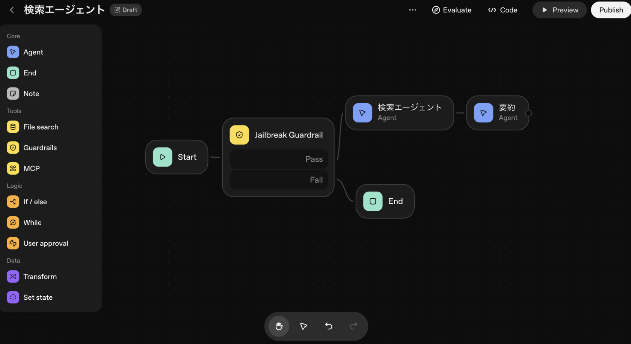Open the Code view
This screenshot has width=631, height=344.
503,10
